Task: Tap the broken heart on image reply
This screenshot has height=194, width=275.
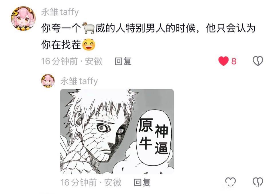Action: coord(258,182)
